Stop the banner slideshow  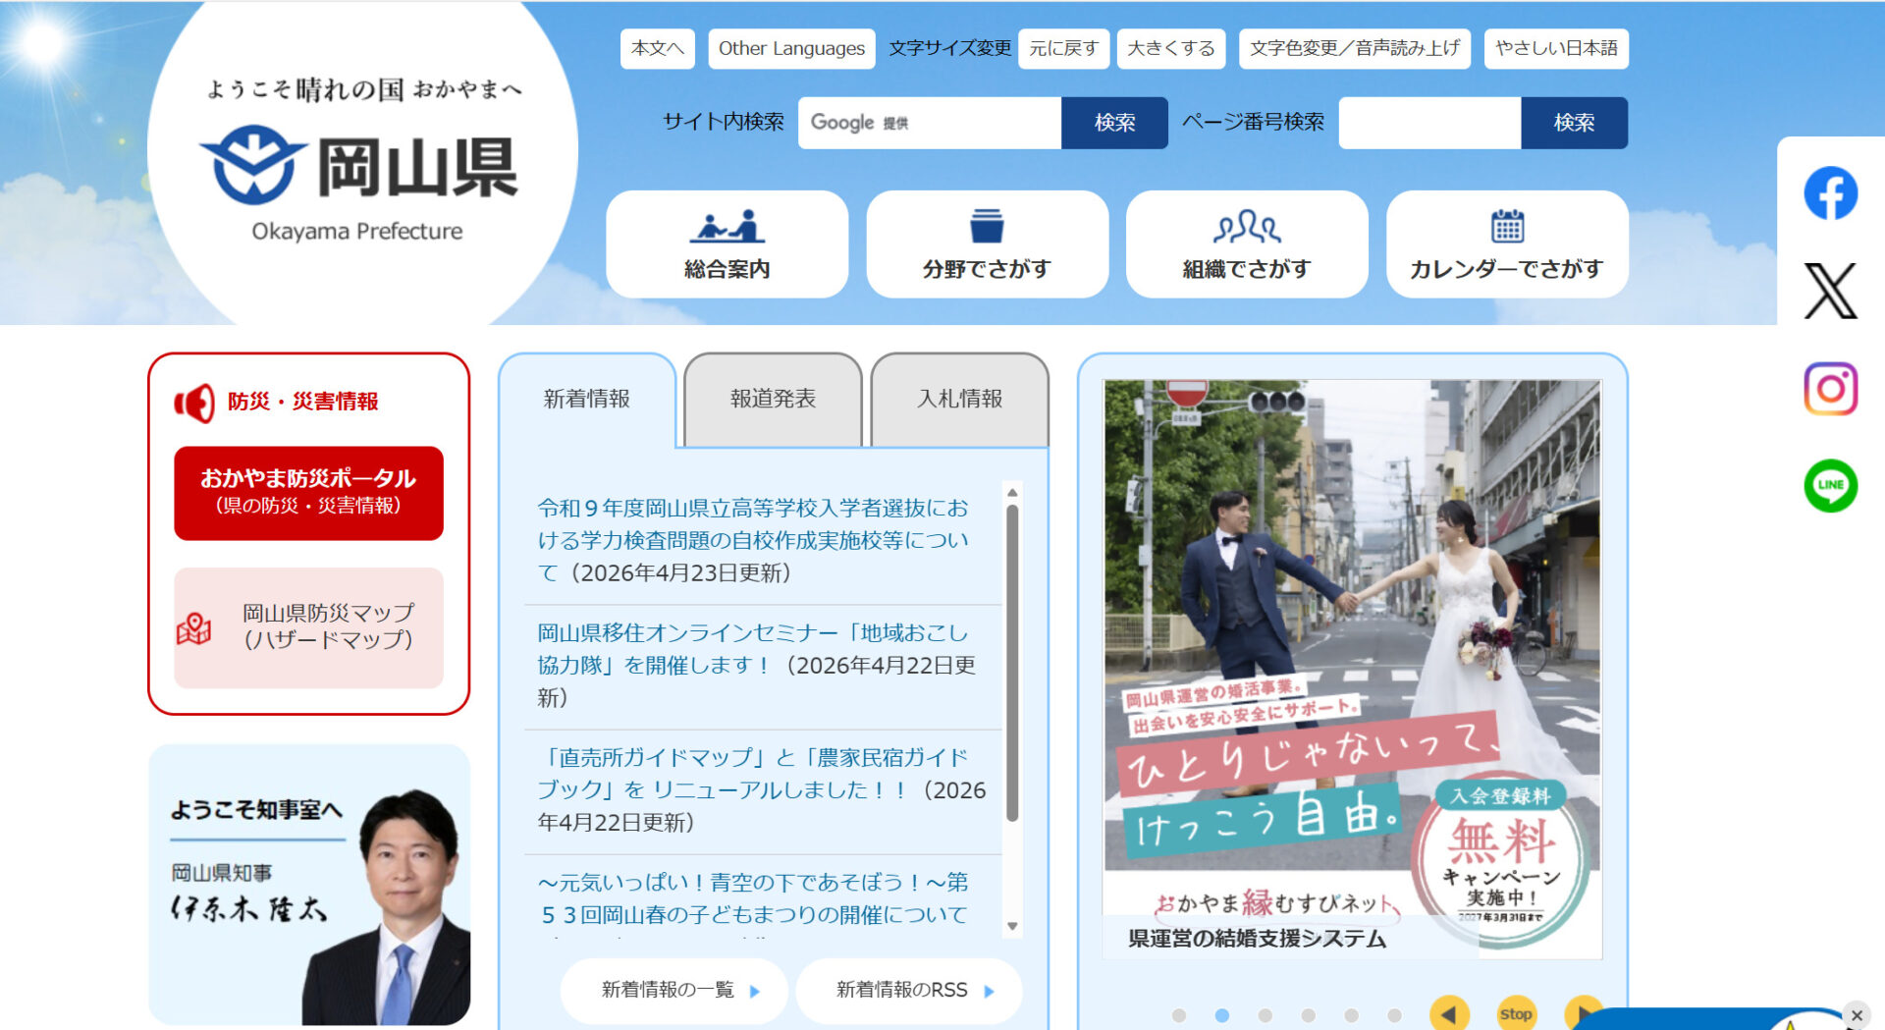point(1515,1013)
